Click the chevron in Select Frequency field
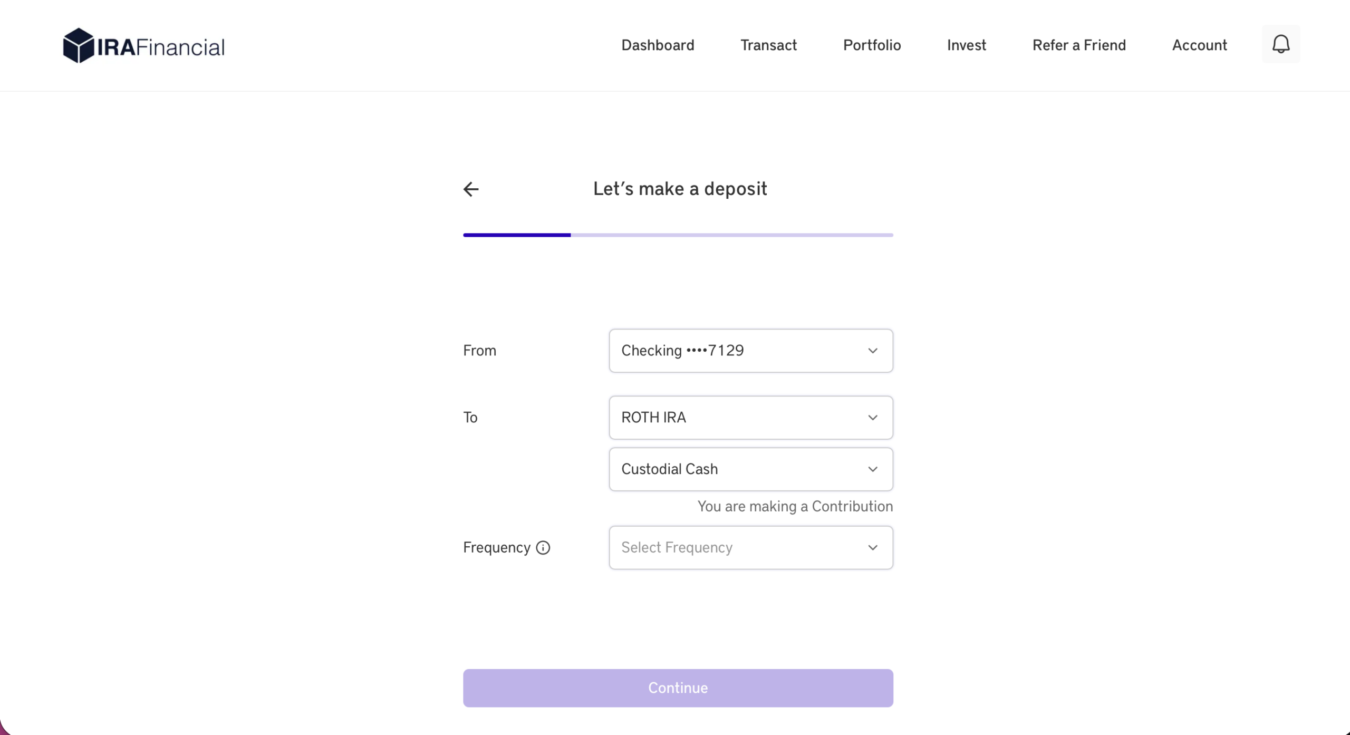This screenshot has height=735, width=1350. point(873,548)
